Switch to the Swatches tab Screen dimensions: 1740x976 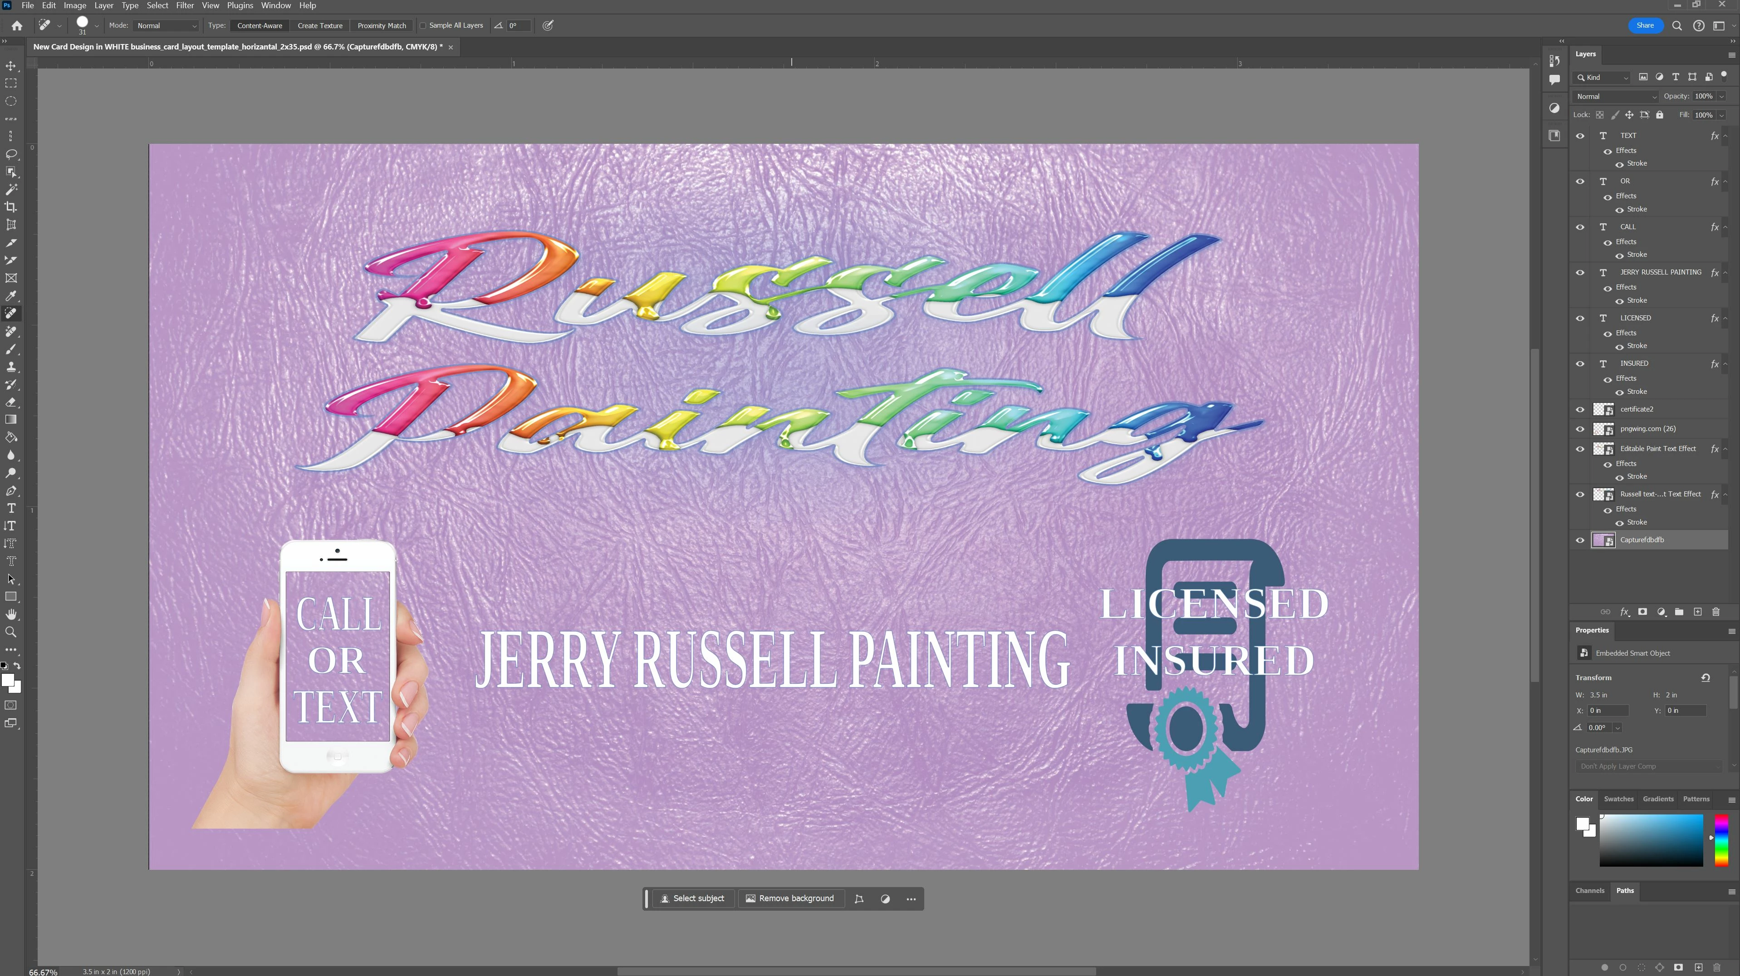coord(1618,799)
